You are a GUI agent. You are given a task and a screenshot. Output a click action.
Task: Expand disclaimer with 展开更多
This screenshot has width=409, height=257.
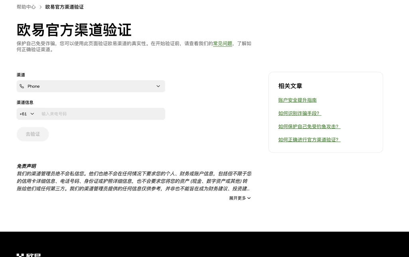tap(240, 198)
